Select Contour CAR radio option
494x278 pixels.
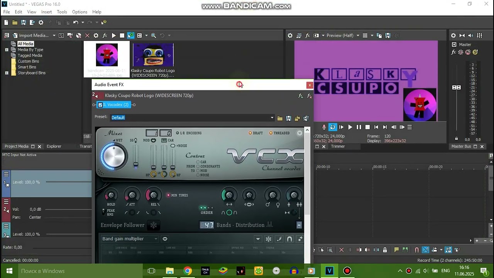[x=198, y=162]
